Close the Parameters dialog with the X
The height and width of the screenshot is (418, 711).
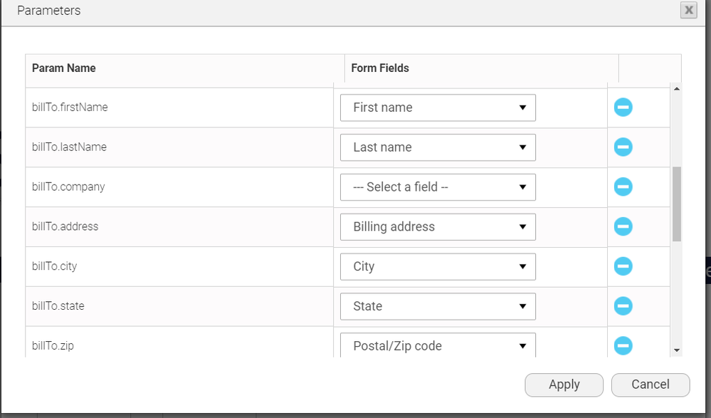pos(688,10)
